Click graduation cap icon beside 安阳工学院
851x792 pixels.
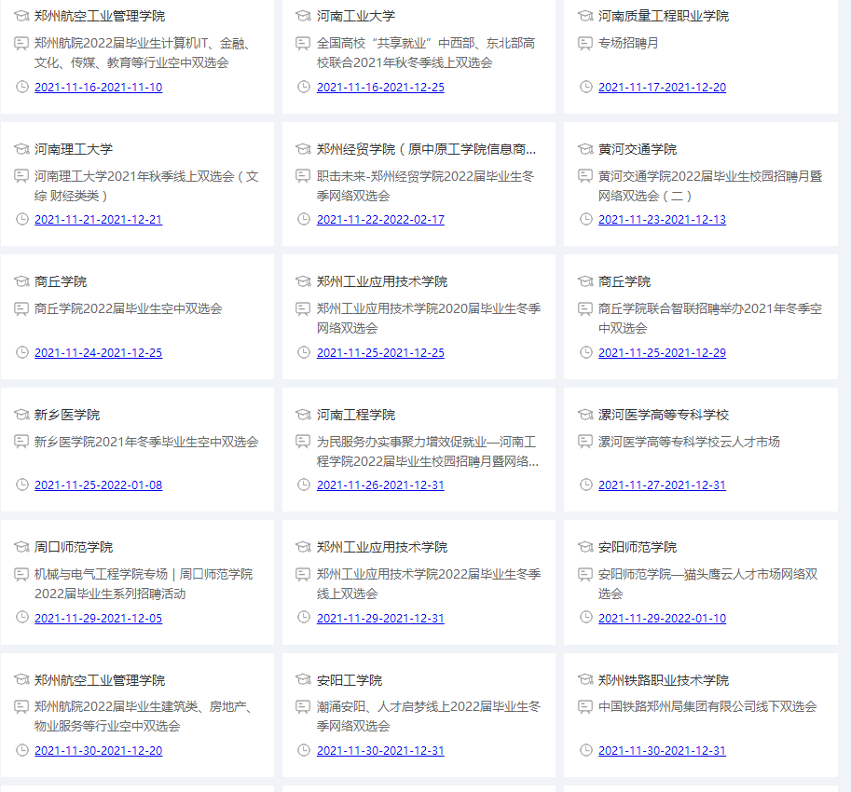click(x=303, y=680)
